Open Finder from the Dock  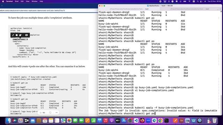pyautogui.click(x=8, y=120)
